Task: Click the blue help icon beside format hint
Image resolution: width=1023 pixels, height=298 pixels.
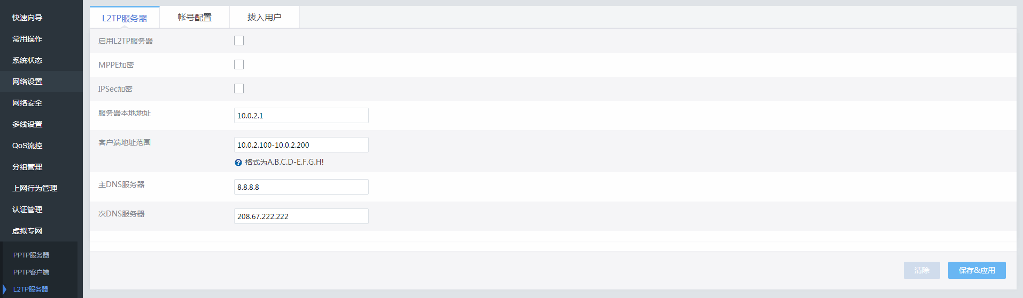Action: pyautogui.click(x=238, y=163)
